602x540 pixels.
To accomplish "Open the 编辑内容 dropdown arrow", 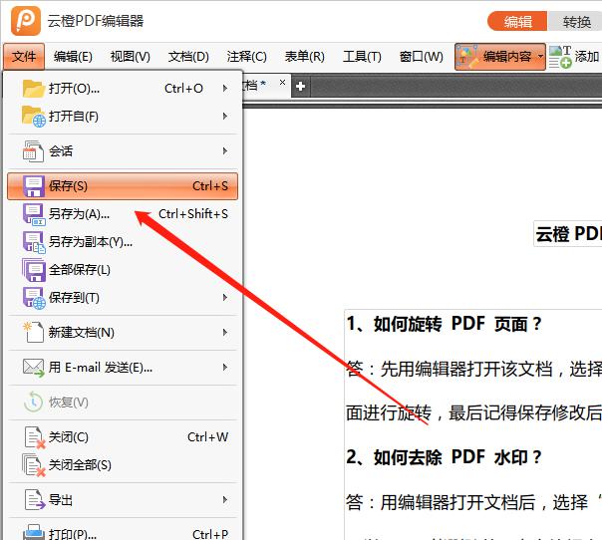I will [x=540, y=57].
